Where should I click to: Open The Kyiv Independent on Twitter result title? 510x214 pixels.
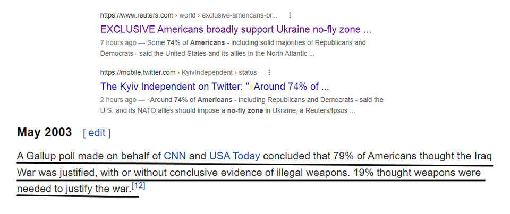215,87
